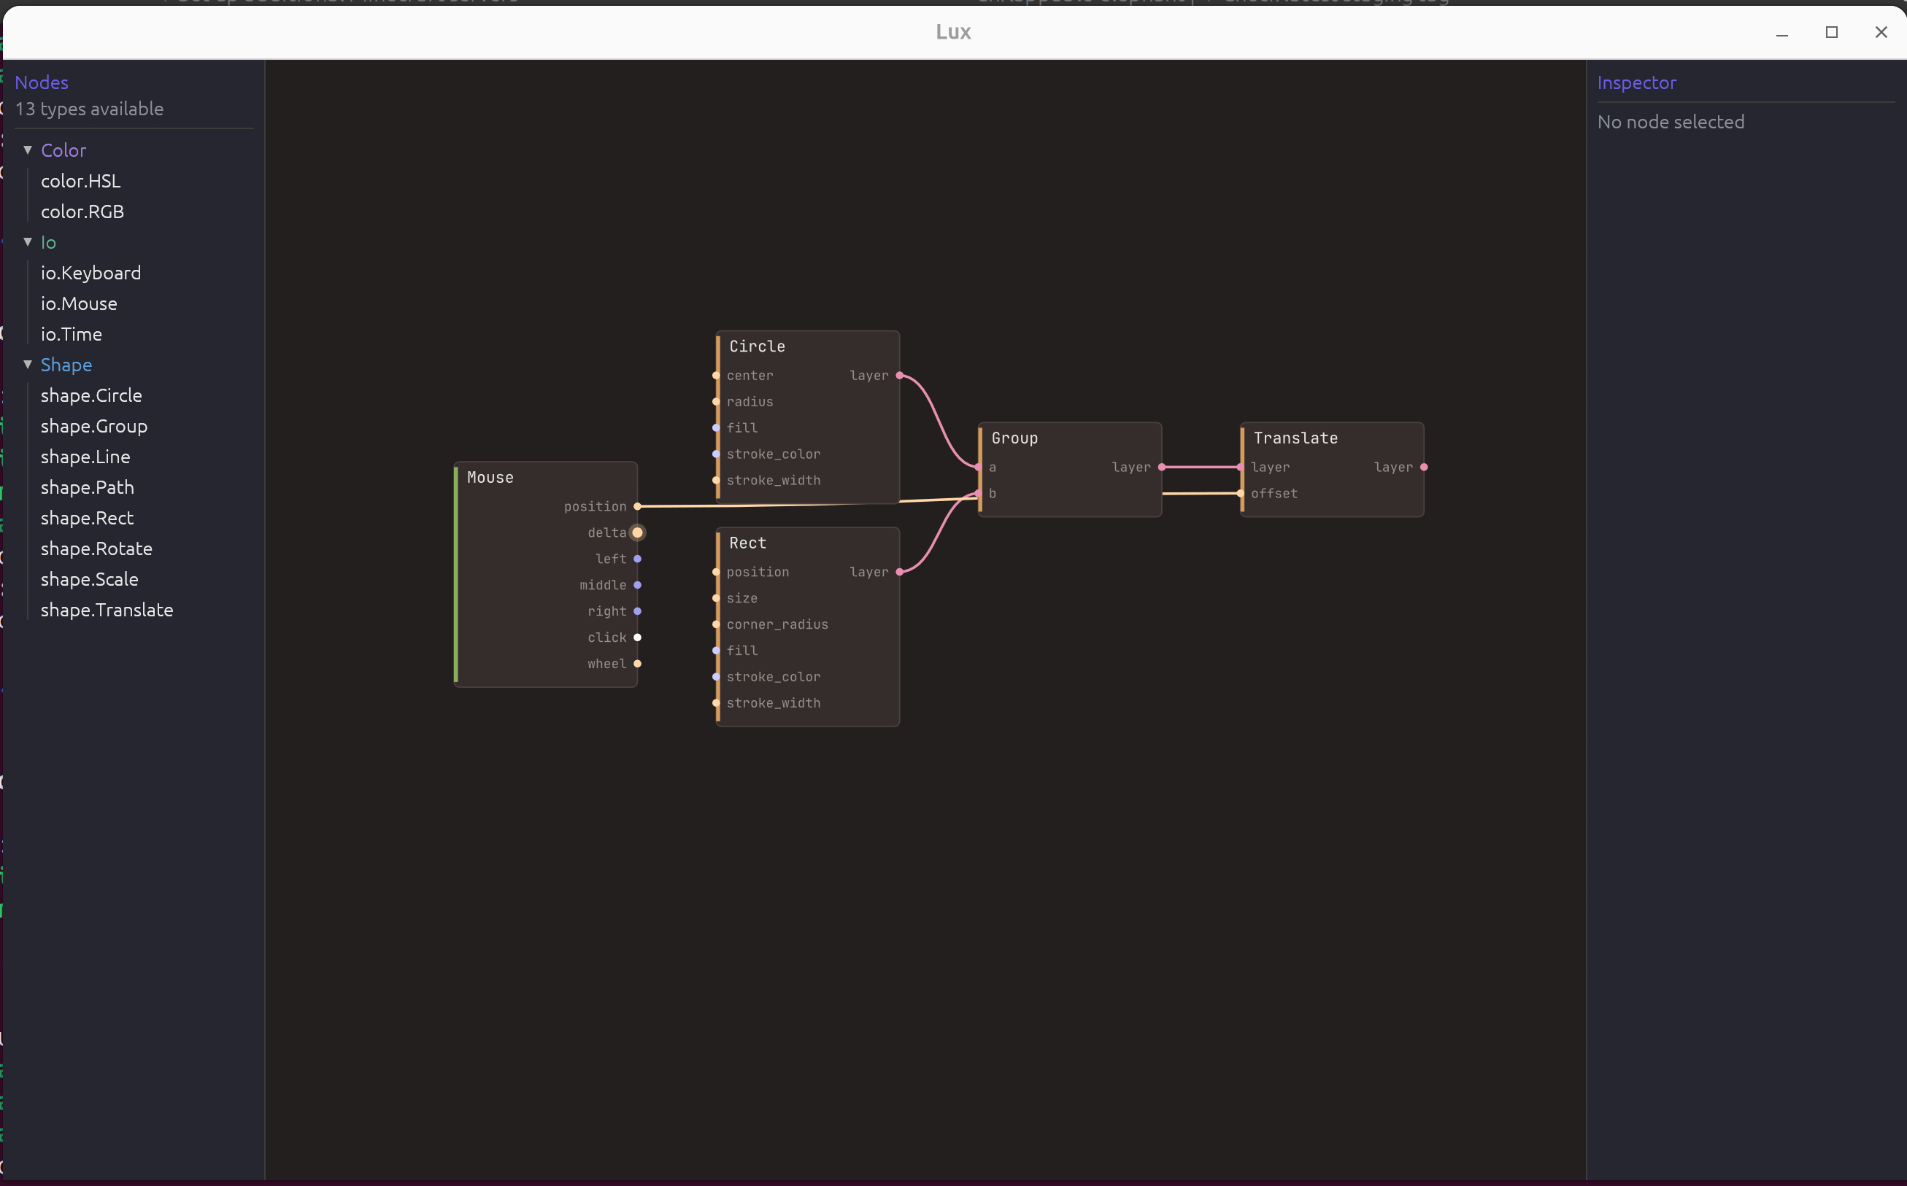Click the Mouse node's click output port

pyautogui.click(x=637, y=637)
